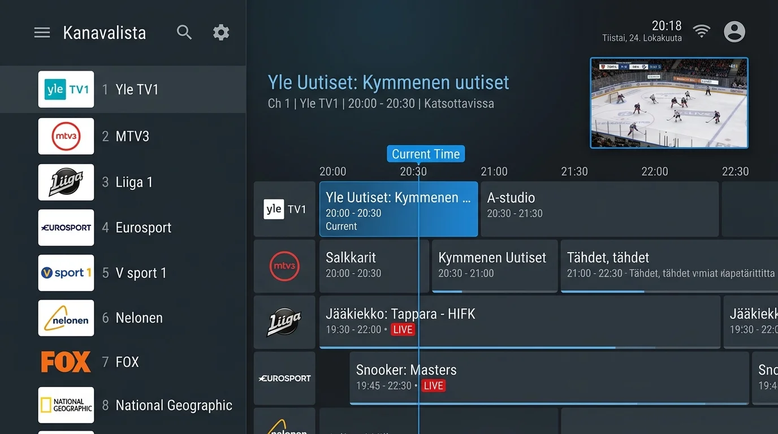
Task: Select channel 7 FOX name
Action: tap(127, 362)
